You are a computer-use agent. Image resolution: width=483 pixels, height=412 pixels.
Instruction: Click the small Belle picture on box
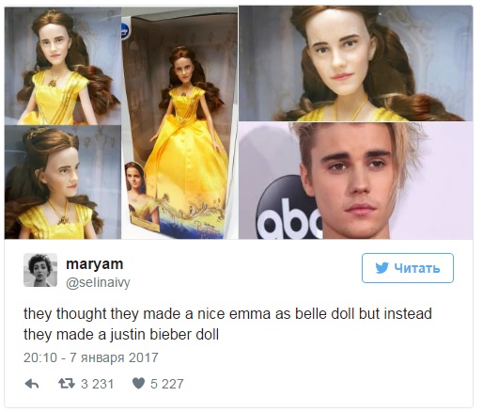(x=142, y=193)
